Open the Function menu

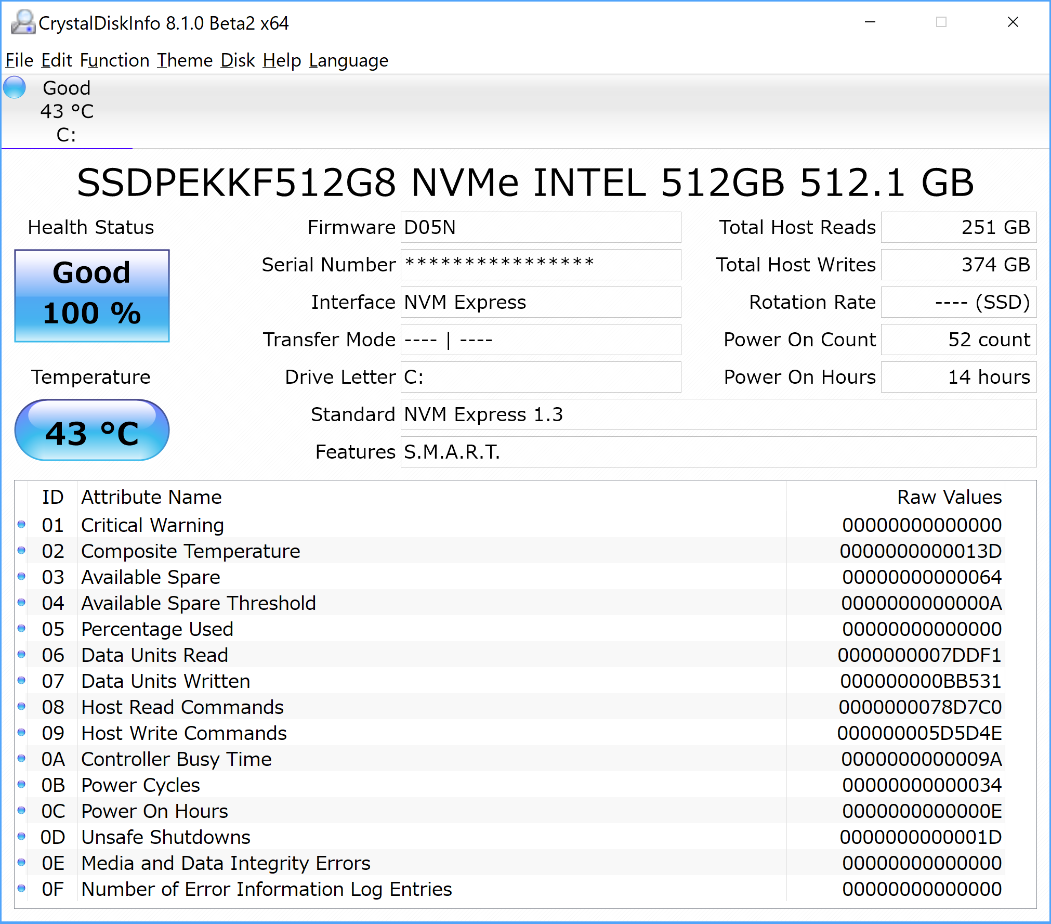click(114, 60)
